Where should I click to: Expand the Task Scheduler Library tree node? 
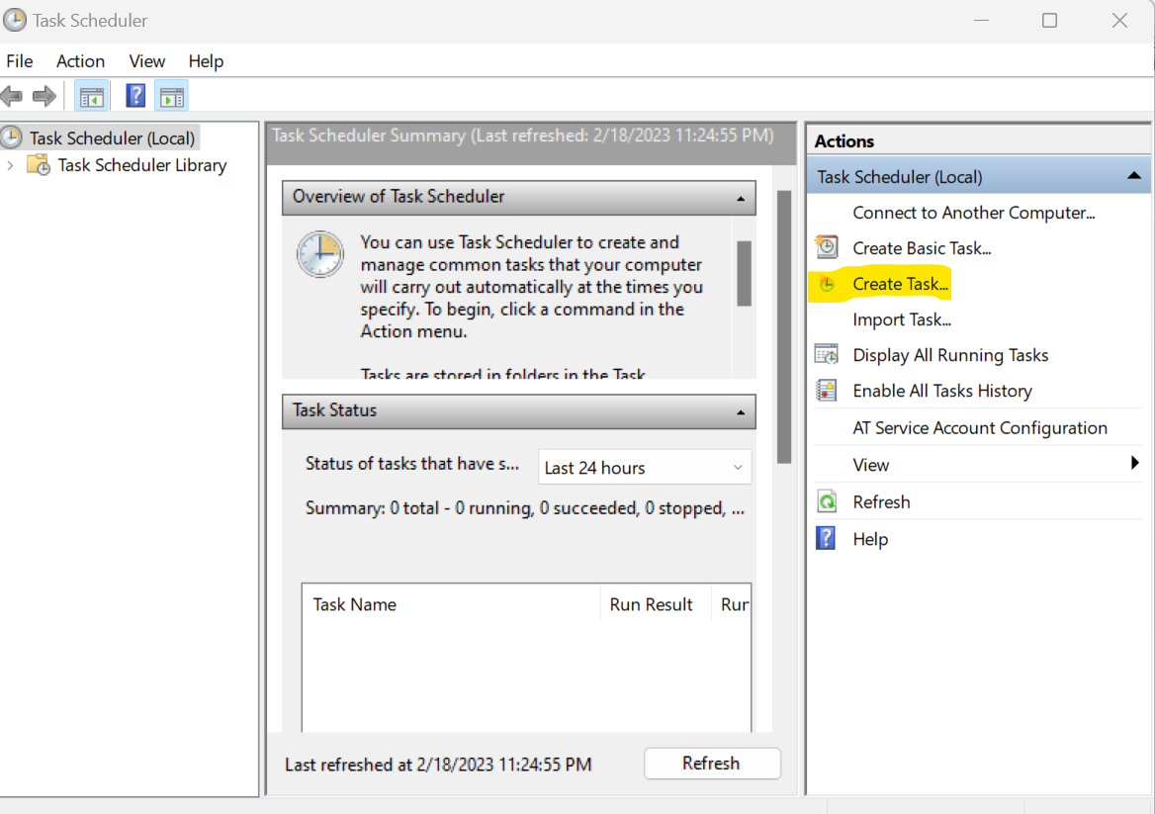[10, 165]
